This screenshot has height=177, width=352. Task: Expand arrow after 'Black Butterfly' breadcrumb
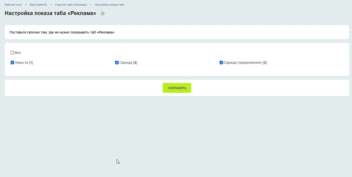tap(51, 5)
